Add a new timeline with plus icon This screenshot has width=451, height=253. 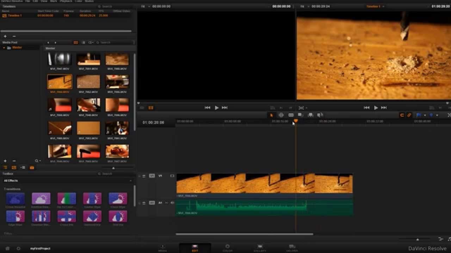click(5, 36)
